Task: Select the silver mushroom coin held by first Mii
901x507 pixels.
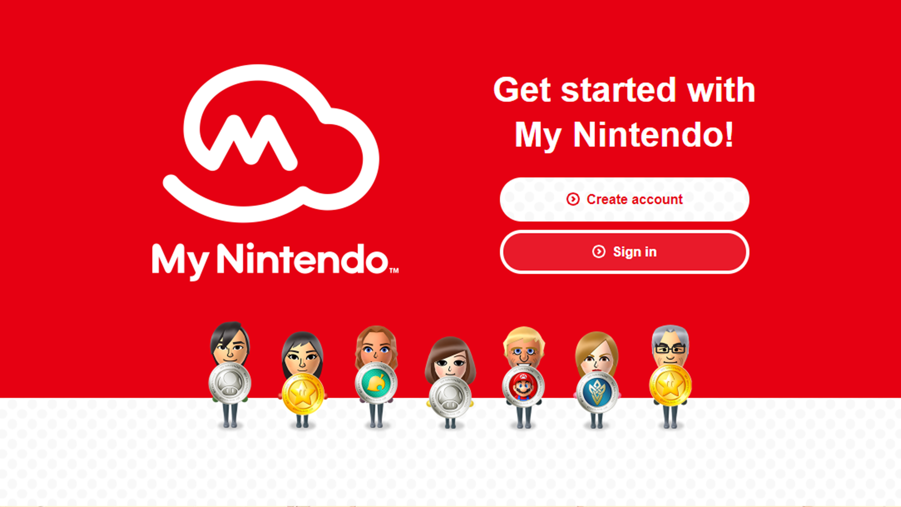Action: pos(230,383)
